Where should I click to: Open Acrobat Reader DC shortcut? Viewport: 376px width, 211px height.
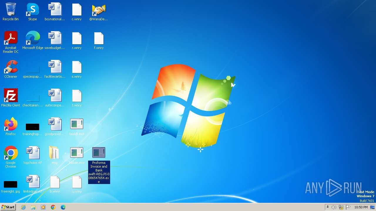(x=11, y=42)
